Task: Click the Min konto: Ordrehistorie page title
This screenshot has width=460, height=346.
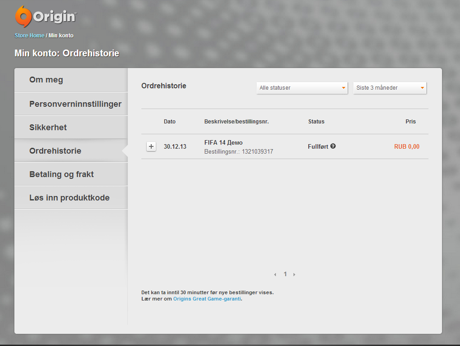Action: [x=67, y=53]
